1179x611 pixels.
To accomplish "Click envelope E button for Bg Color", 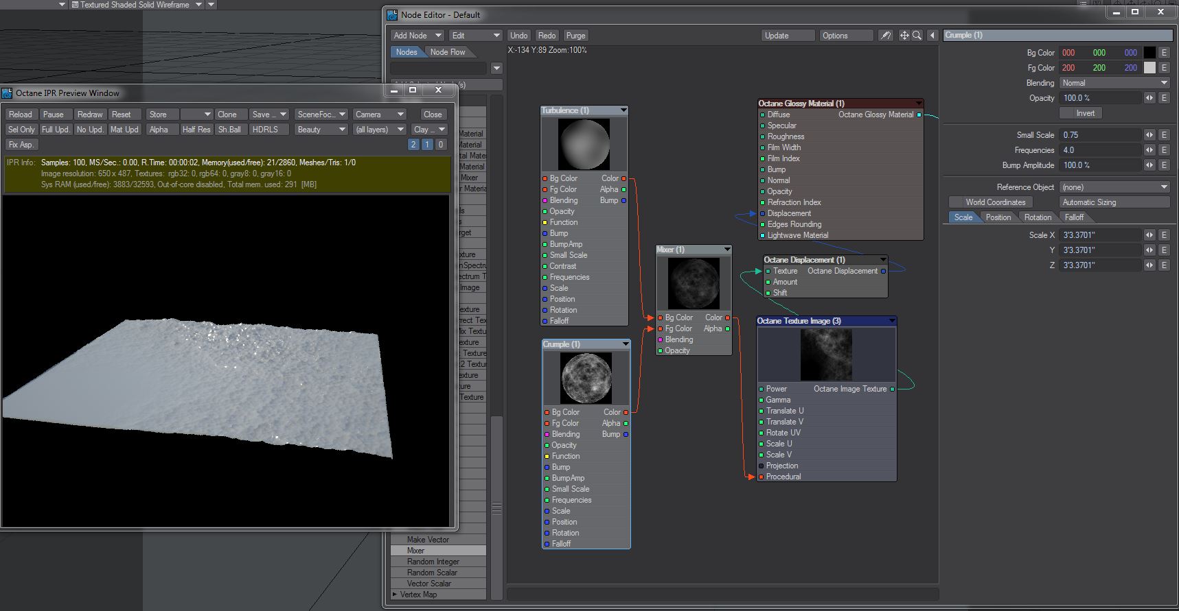I will tap(1164, 53).
